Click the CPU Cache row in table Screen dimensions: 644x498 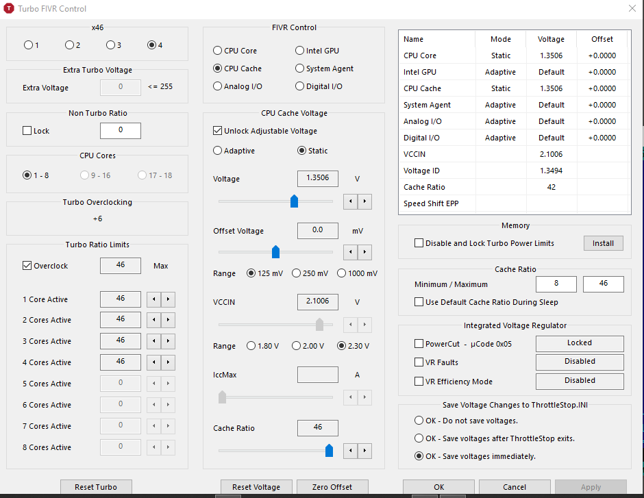513,88
